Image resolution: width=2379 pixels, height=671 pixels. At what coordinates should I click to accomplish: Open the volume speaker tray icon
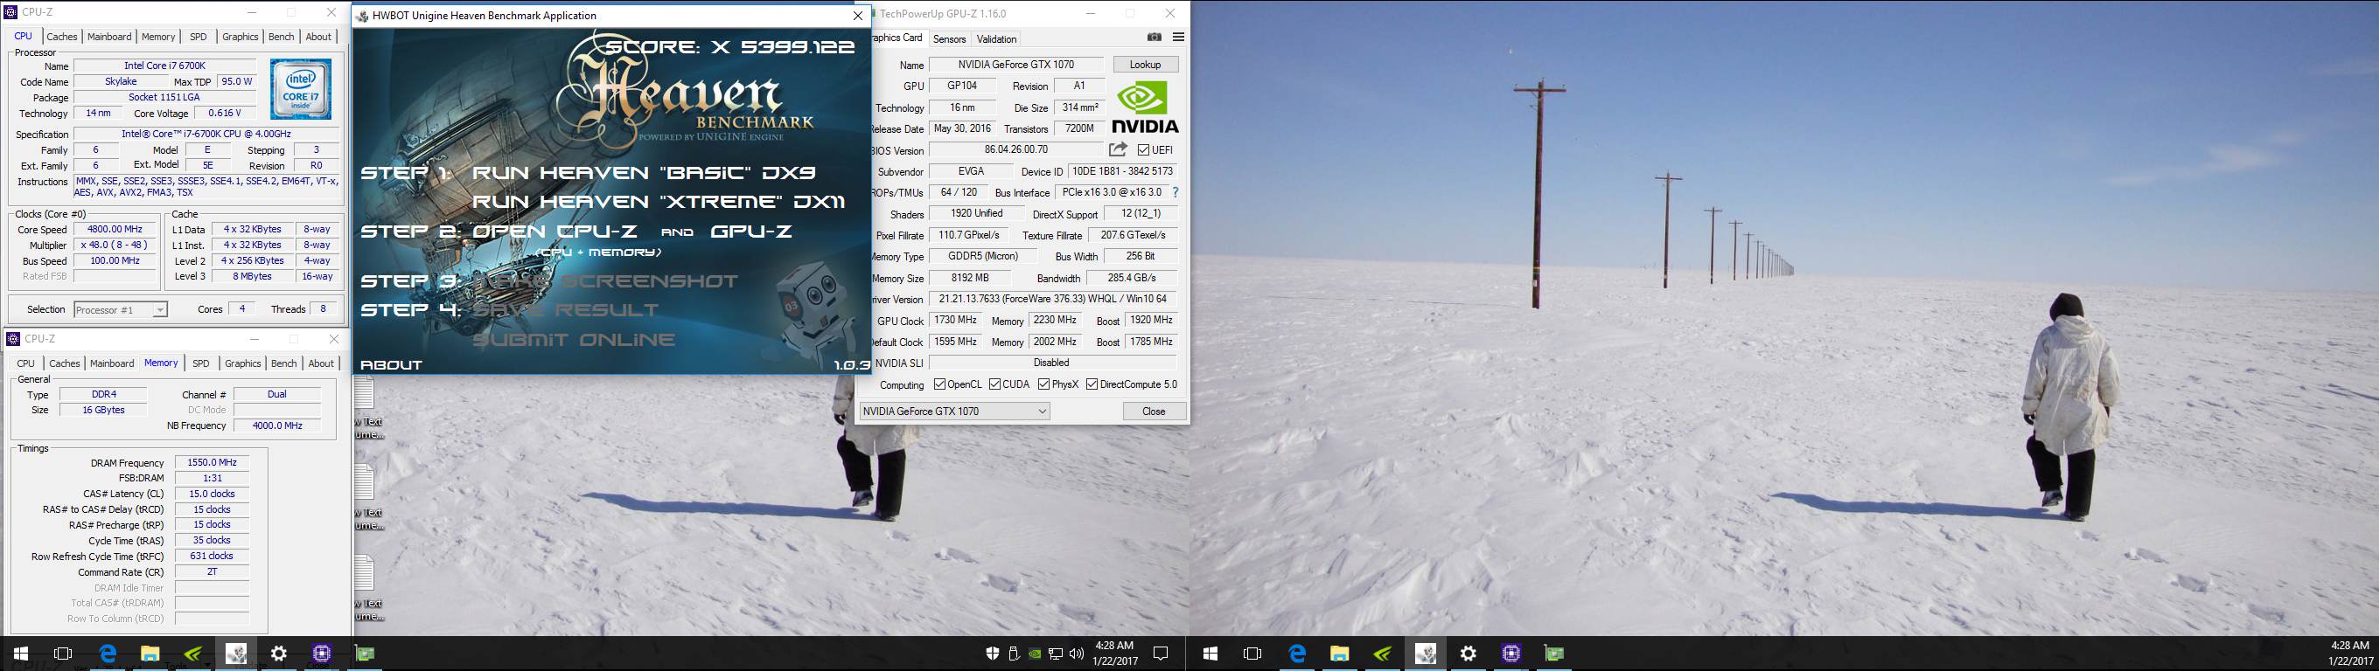(x=1076, y=654)
